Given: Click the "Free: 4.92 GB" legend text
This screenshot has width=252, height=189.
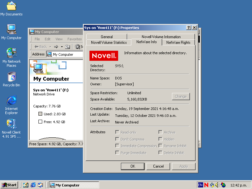Looking at the screenshot, I should pyautogui.click(x=54, y=122).
